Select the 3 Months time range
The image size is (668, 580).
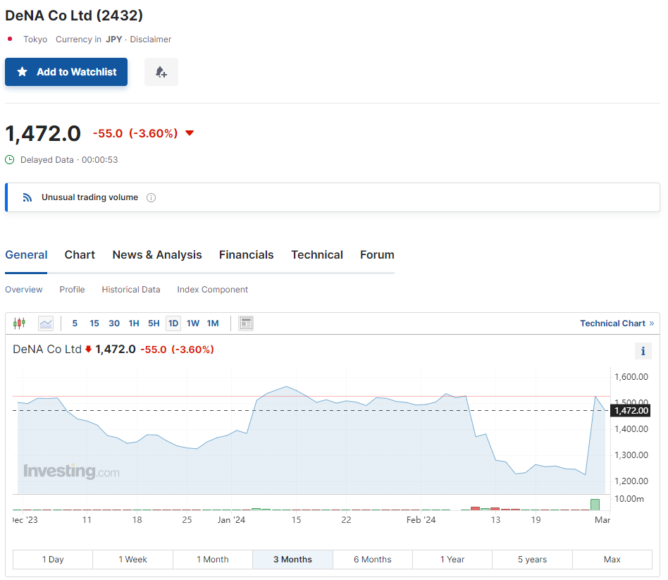(292, 559)
